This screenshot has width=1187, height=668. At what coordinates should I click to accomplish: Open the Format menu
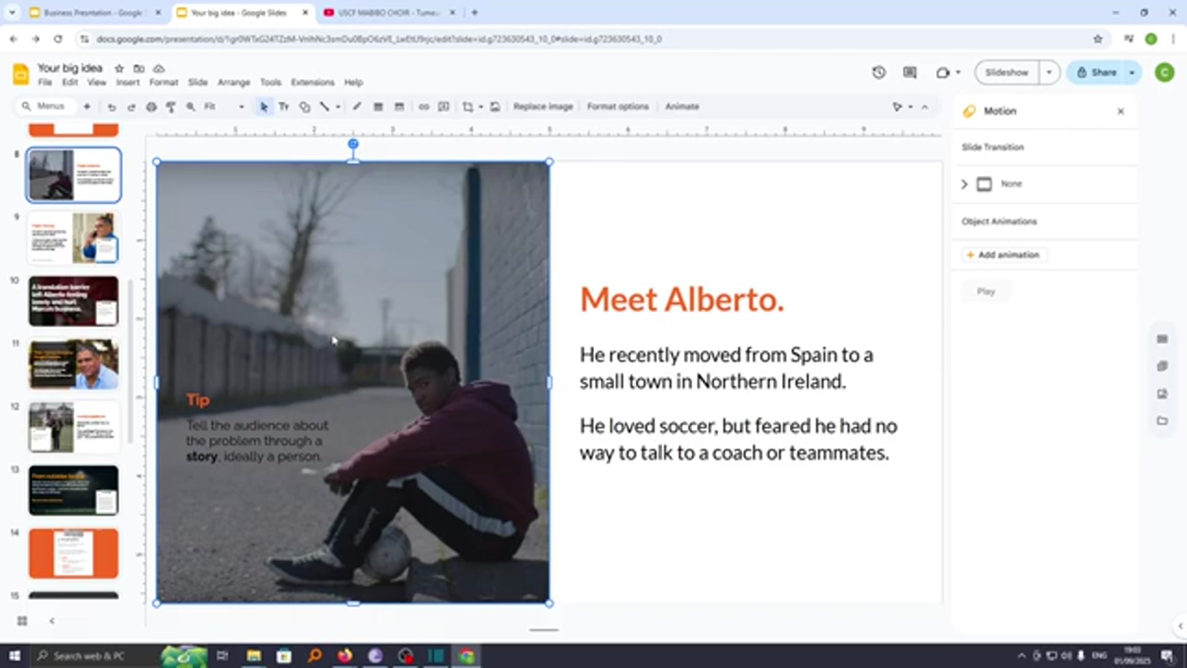coord(163,82)
